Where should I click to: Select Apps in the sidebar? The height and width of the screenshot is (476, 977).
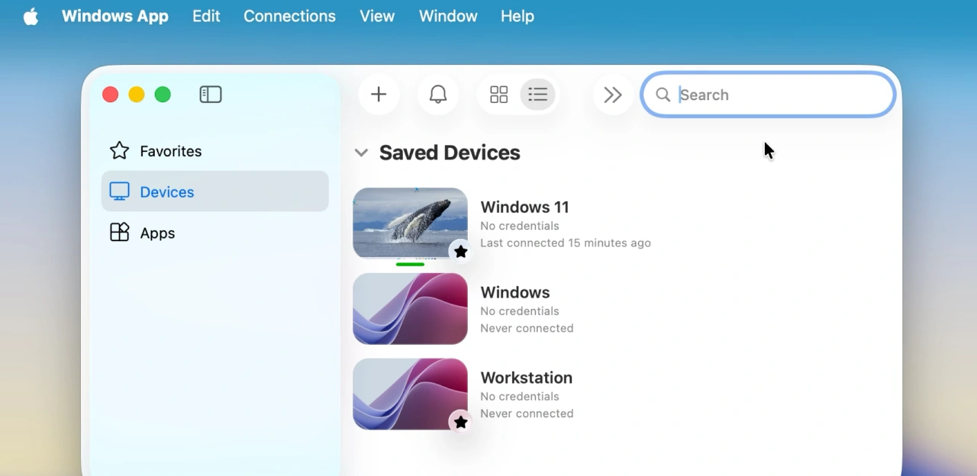tap(215, 233)
